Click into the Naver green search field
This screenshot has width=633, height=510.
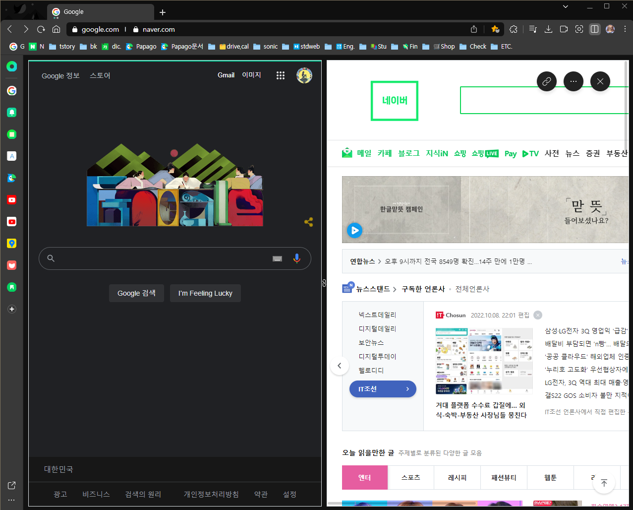pyautogui.click(x=544, y=100)
